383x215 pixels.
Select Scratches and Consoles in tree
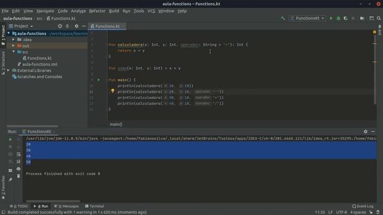tap(37, 76)
